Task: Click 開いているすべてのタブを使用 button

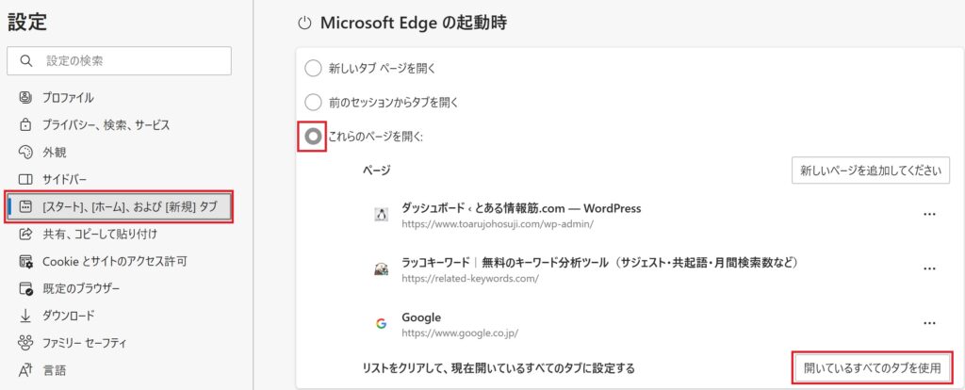Action: click(x=872, y=368)
